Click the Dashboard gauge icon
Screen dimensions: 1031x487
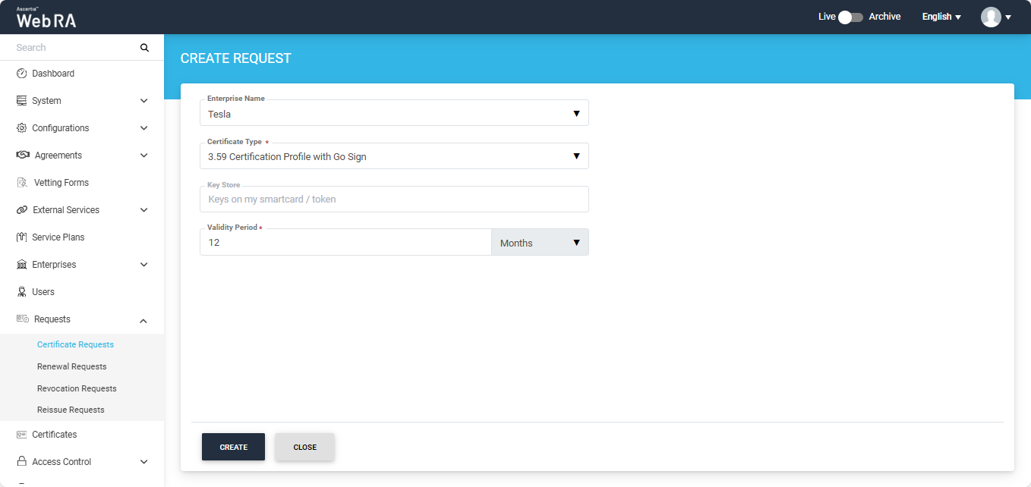[x=21, y=74]
